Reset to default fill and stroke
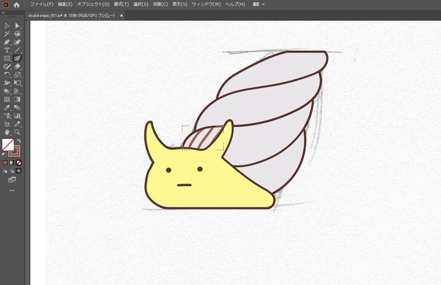441x285 pixels. pos(4,154)
